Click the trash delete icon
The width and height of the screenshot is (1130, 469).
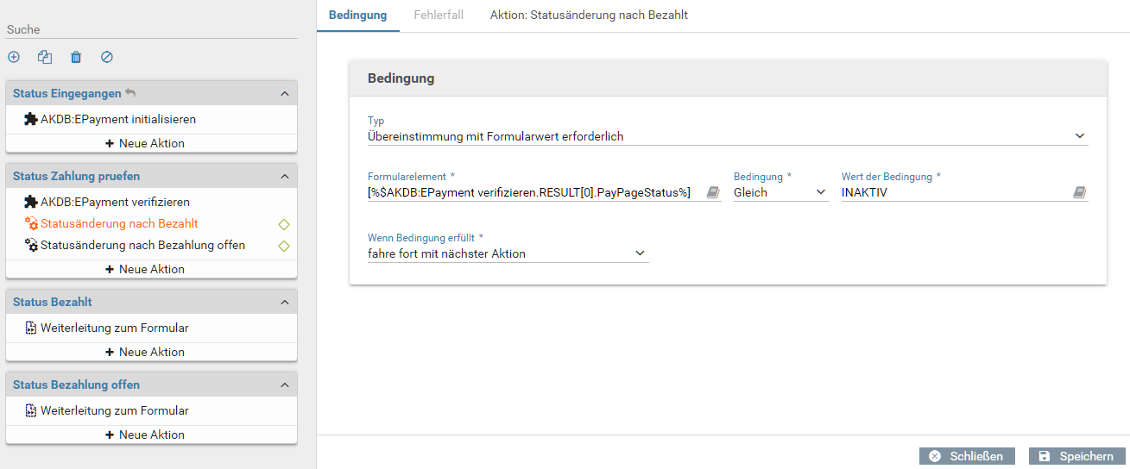pyautogui.click(x=76, y=57)
